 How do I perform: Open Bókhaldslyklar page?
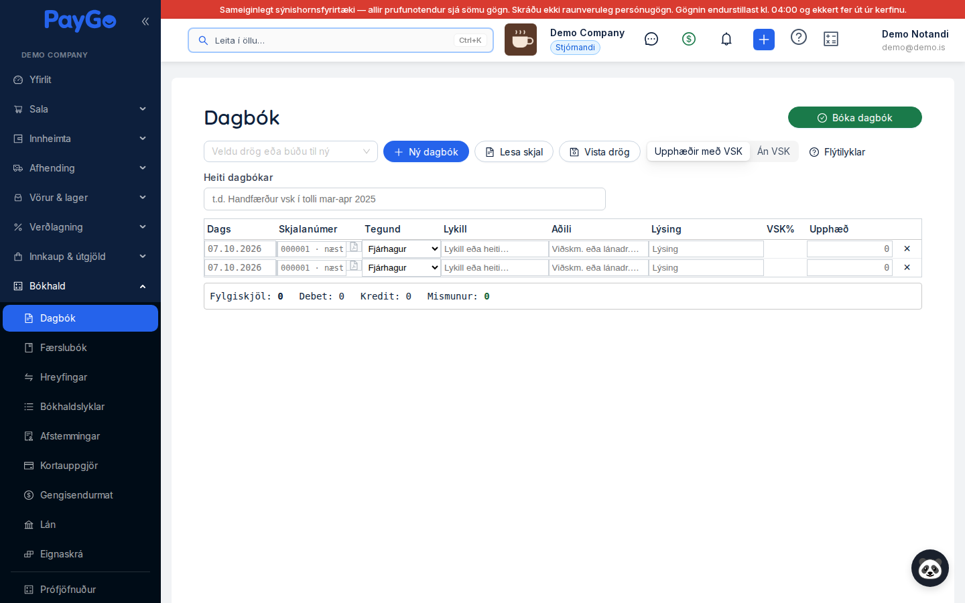(x=80, y=407)
